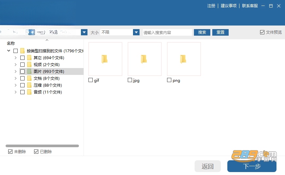285x175 pixels.
Task: Open the 注册 link
Action: 211,6
